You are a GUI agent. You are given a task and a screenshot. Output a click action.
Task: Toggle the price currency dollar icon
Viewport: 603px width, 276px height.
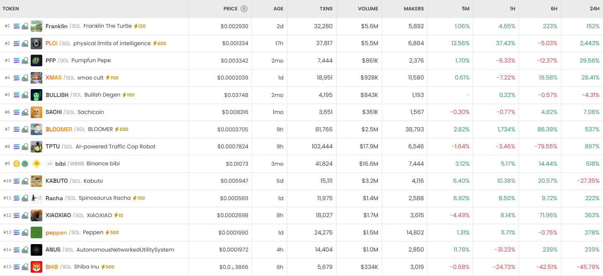coord(244,9)
